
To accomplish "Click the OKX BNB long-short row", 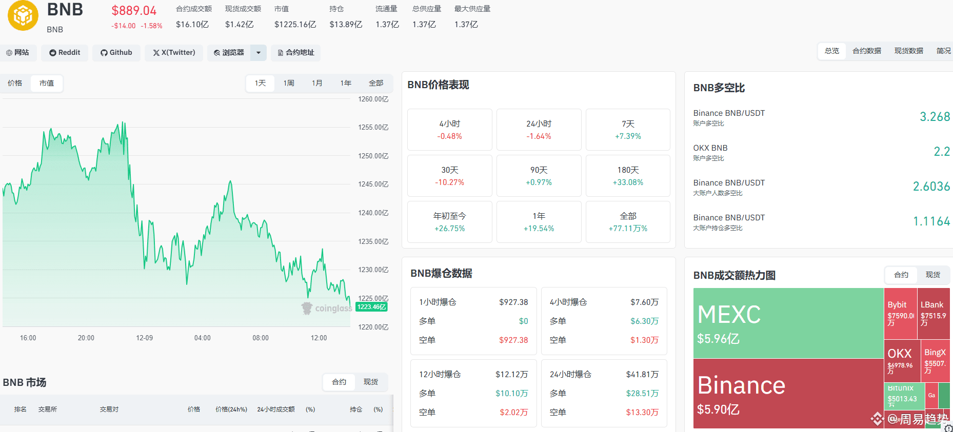I will pos(821,152).
